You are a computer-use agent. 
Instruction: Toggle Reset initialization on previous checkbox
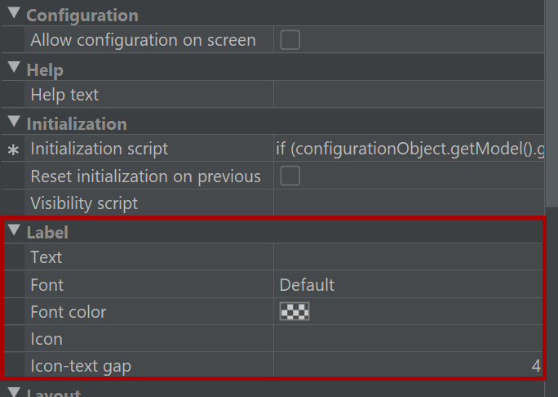tap(290, 176)
